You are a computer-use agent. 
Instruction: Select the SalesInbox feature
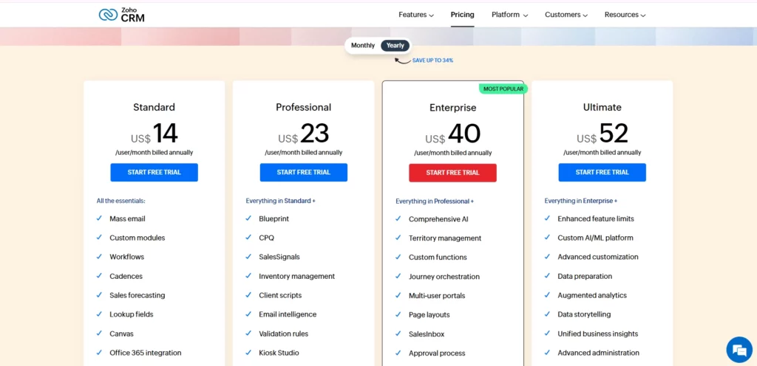tap(427, 334)
